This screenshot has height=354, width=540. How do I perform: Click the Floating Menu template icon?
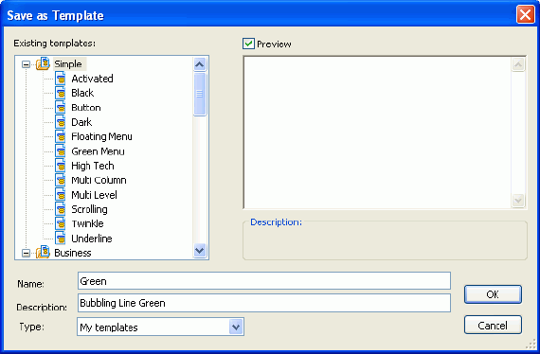61,136
